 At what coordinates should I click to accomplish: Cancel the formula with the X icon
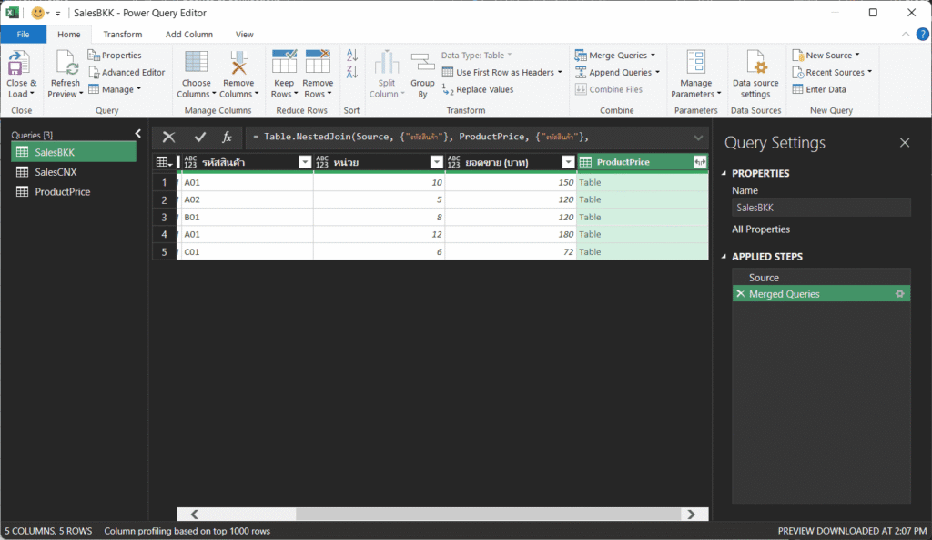(168, 138)
